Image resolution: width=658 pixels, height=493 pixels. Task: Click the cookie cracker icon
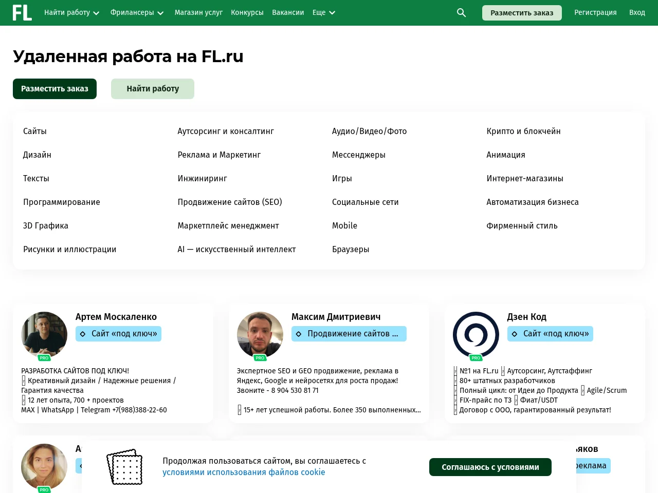tap(124, 466)
